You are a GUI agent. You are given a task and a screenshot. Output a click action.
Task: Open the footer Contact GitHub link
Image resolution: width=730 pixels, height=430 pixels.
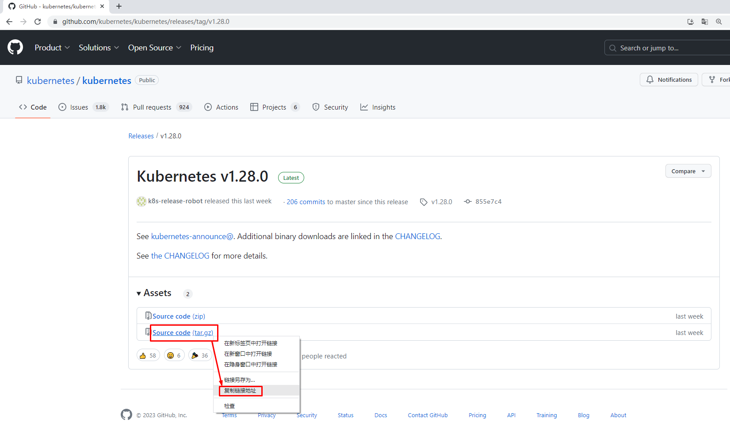(x=428, y=415)
